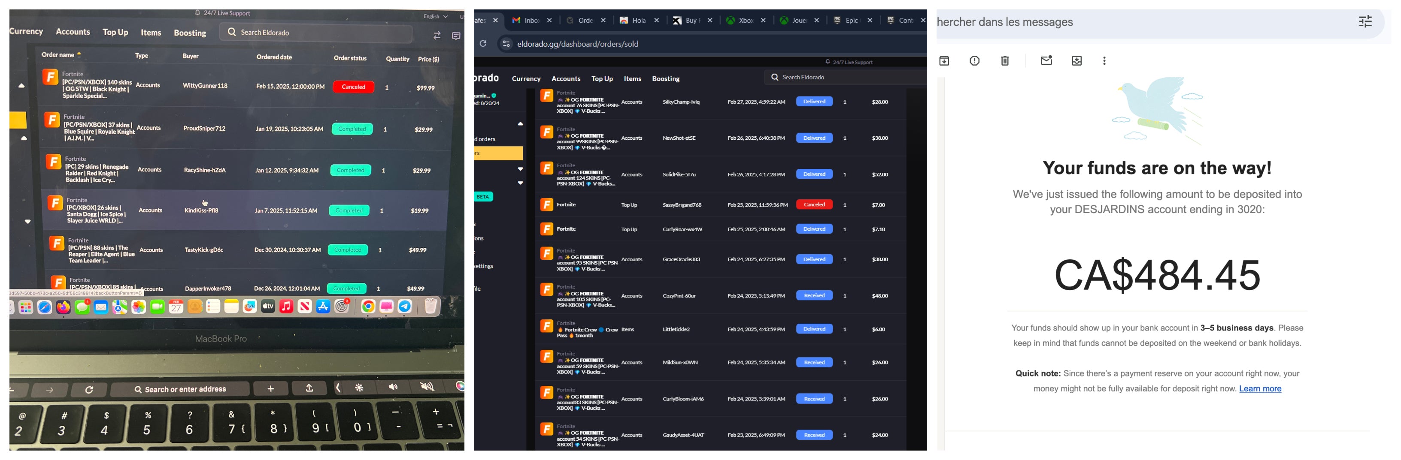
Task: Launch Safari from the MacBook dock
Action: pos(45,307)
